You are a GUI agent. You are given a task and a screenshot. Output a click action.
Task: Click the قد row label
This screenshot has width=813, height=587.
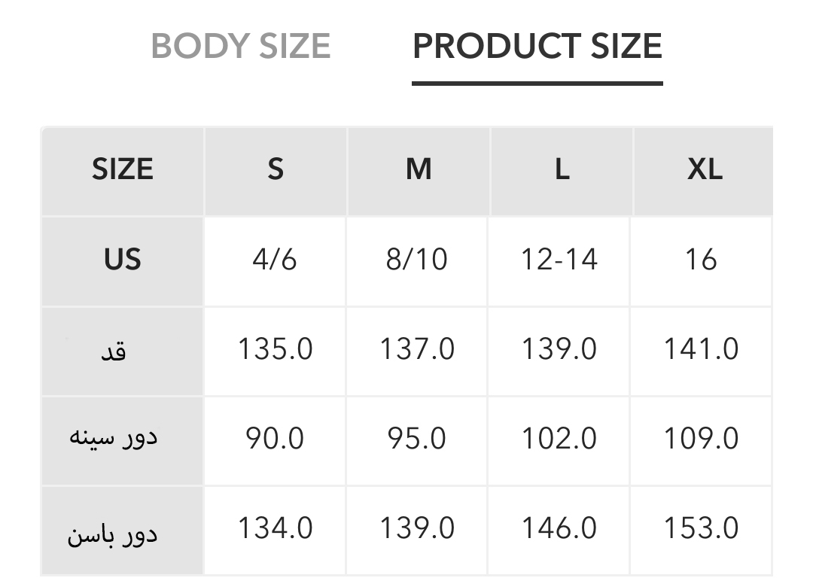point(113,351)
